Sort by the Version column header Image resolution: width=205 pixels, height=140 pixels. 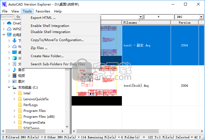(x=184, y=22)
